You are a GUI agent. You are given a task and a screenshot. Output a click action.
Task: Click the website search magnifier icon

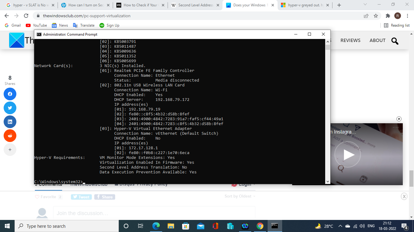click(395, 40)
